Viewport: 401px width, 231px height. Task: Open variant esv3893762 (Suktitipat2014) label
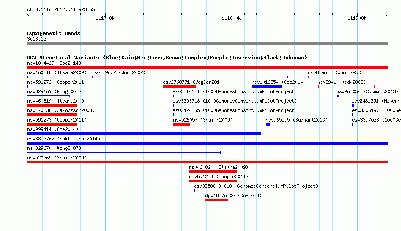click(x=64, y=139)
